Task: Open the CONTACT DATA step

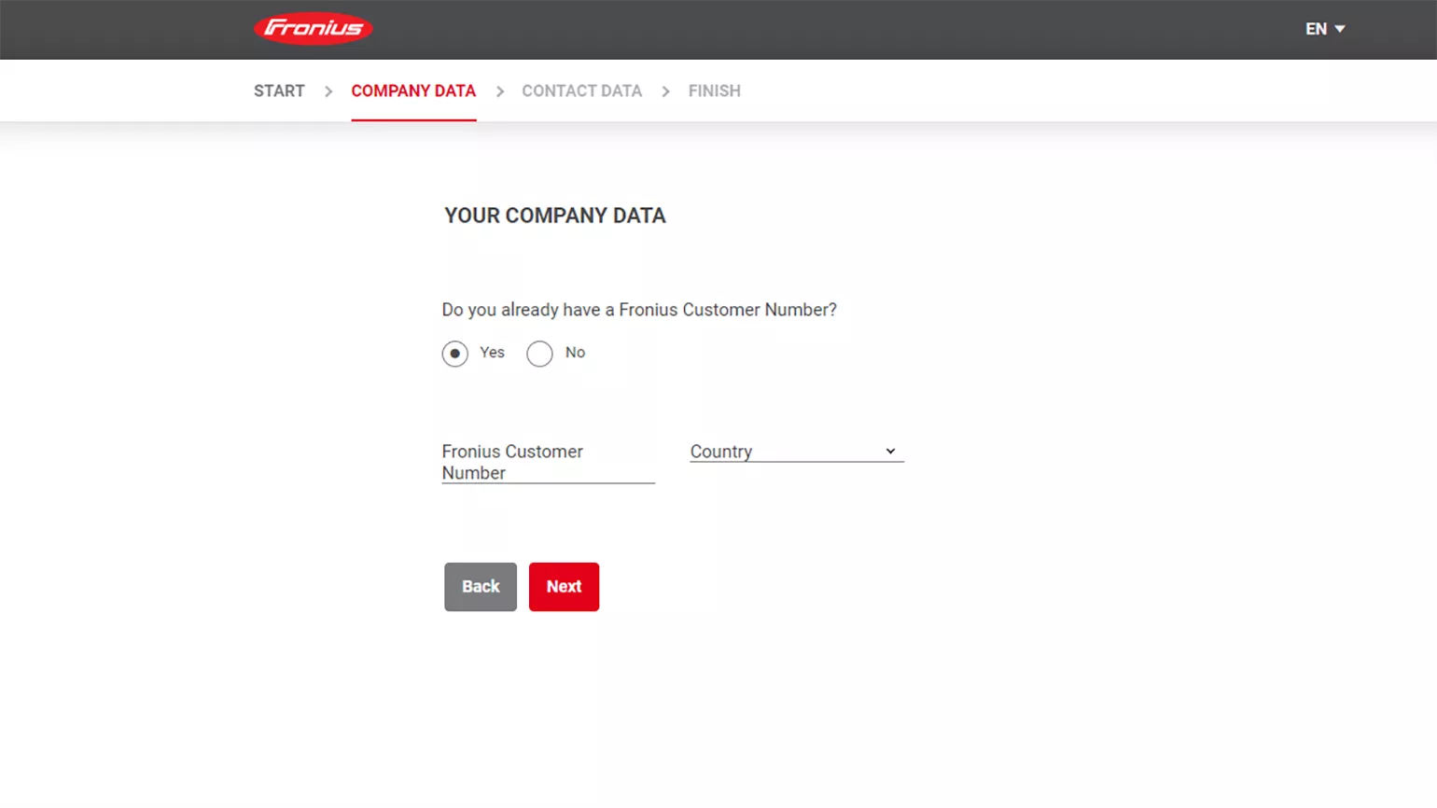Action: click(x=581, y=91)
